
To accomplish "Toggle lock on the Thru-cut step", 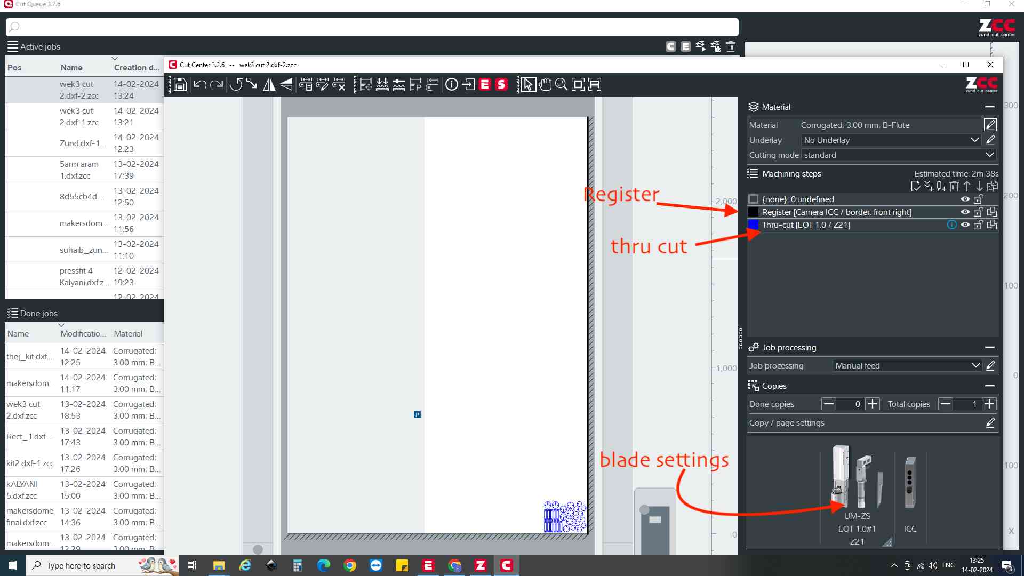I will point(979,225).
